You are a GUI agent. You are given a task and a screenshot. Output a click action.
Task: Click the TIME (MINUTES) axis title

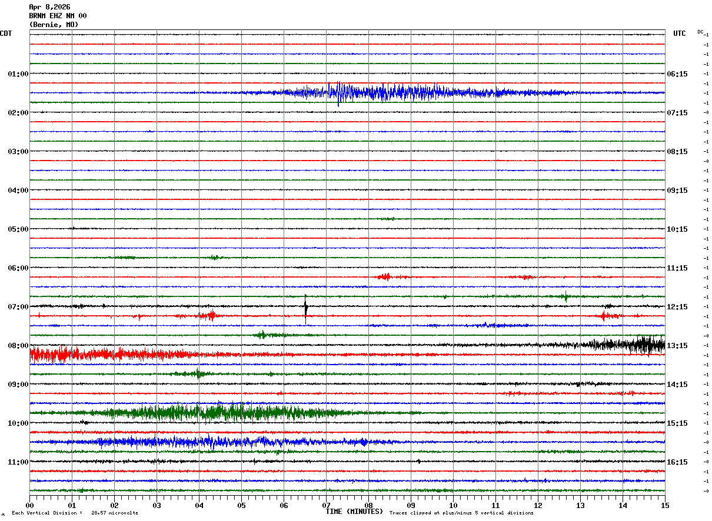354,512
